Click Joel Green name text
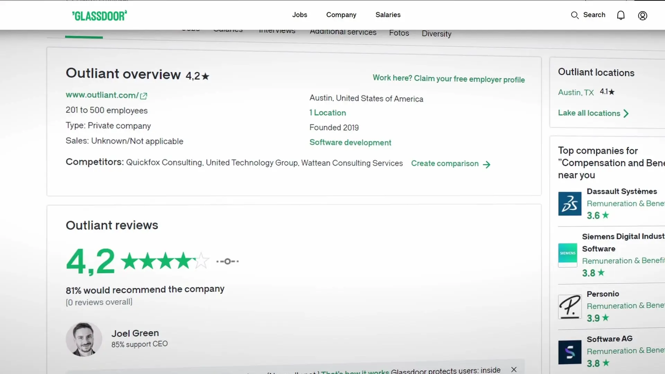This screenshot has height=374, width=665. pos(135,333)
